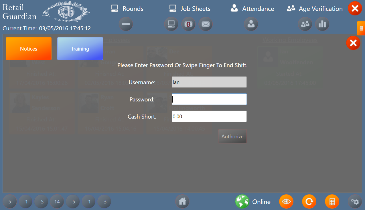Click the Home icon in bottom bar
The height and width of the screenshot is (210, 365).
182,202
